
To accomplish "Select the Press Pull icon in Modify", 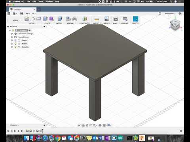I will pyautogui.click(x=60, y=19).
